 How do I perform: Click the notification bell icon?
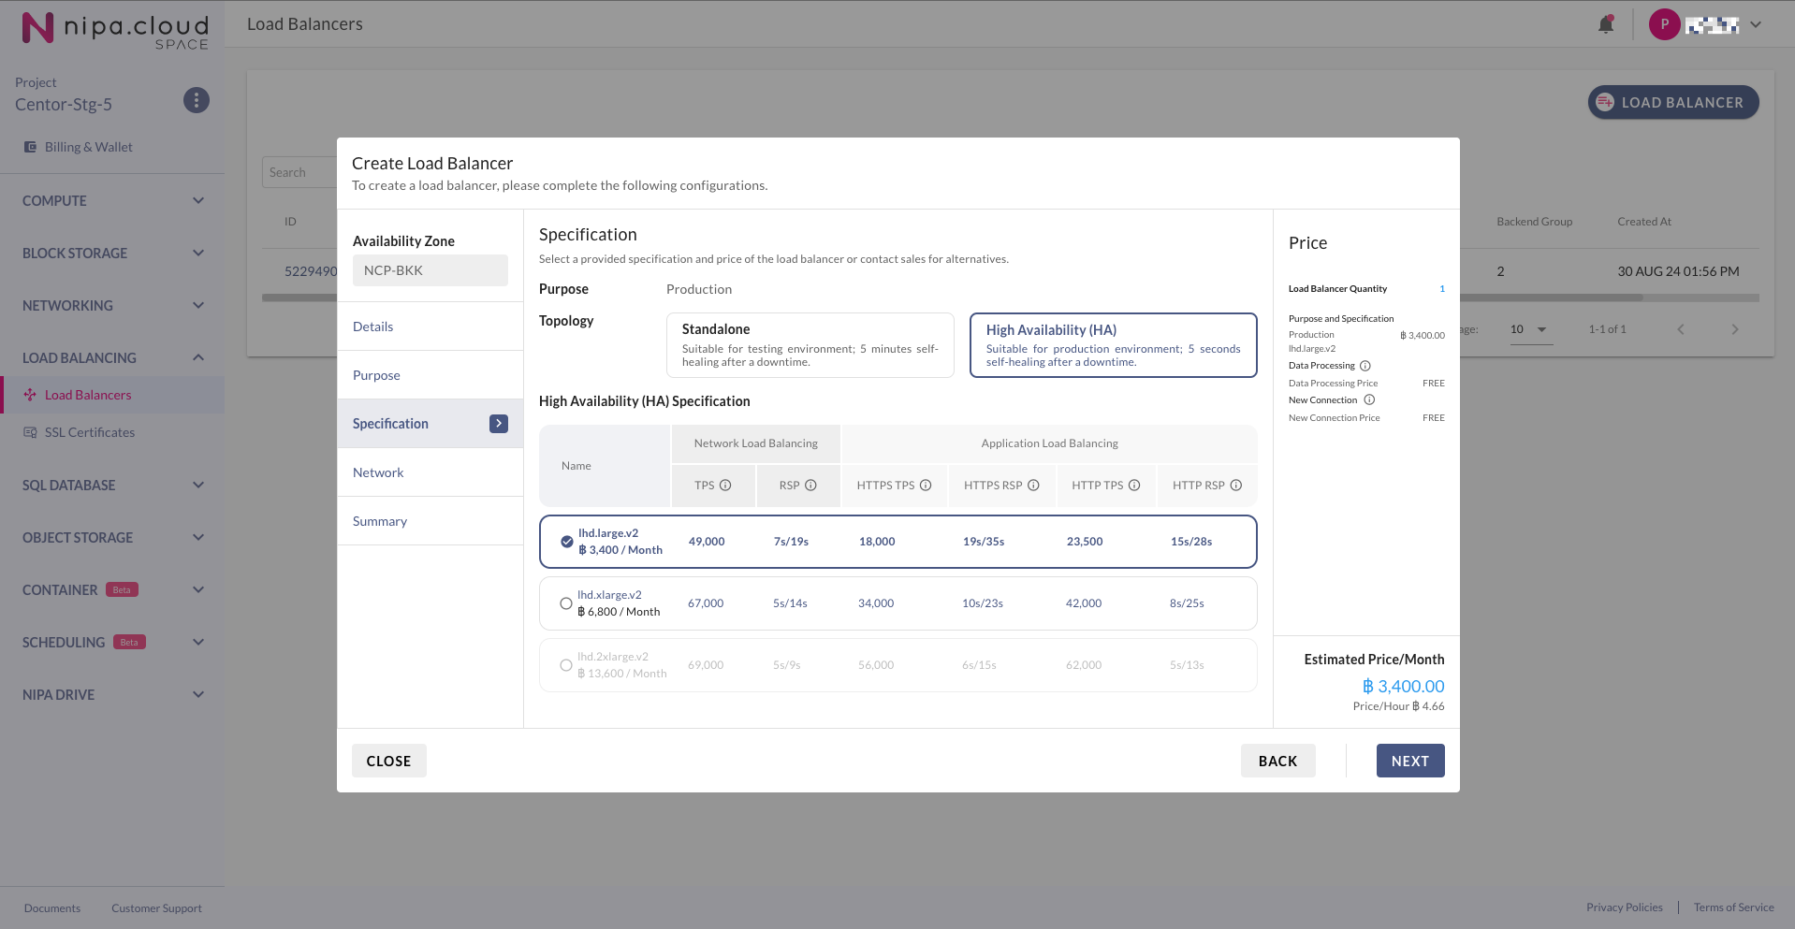1606,24
